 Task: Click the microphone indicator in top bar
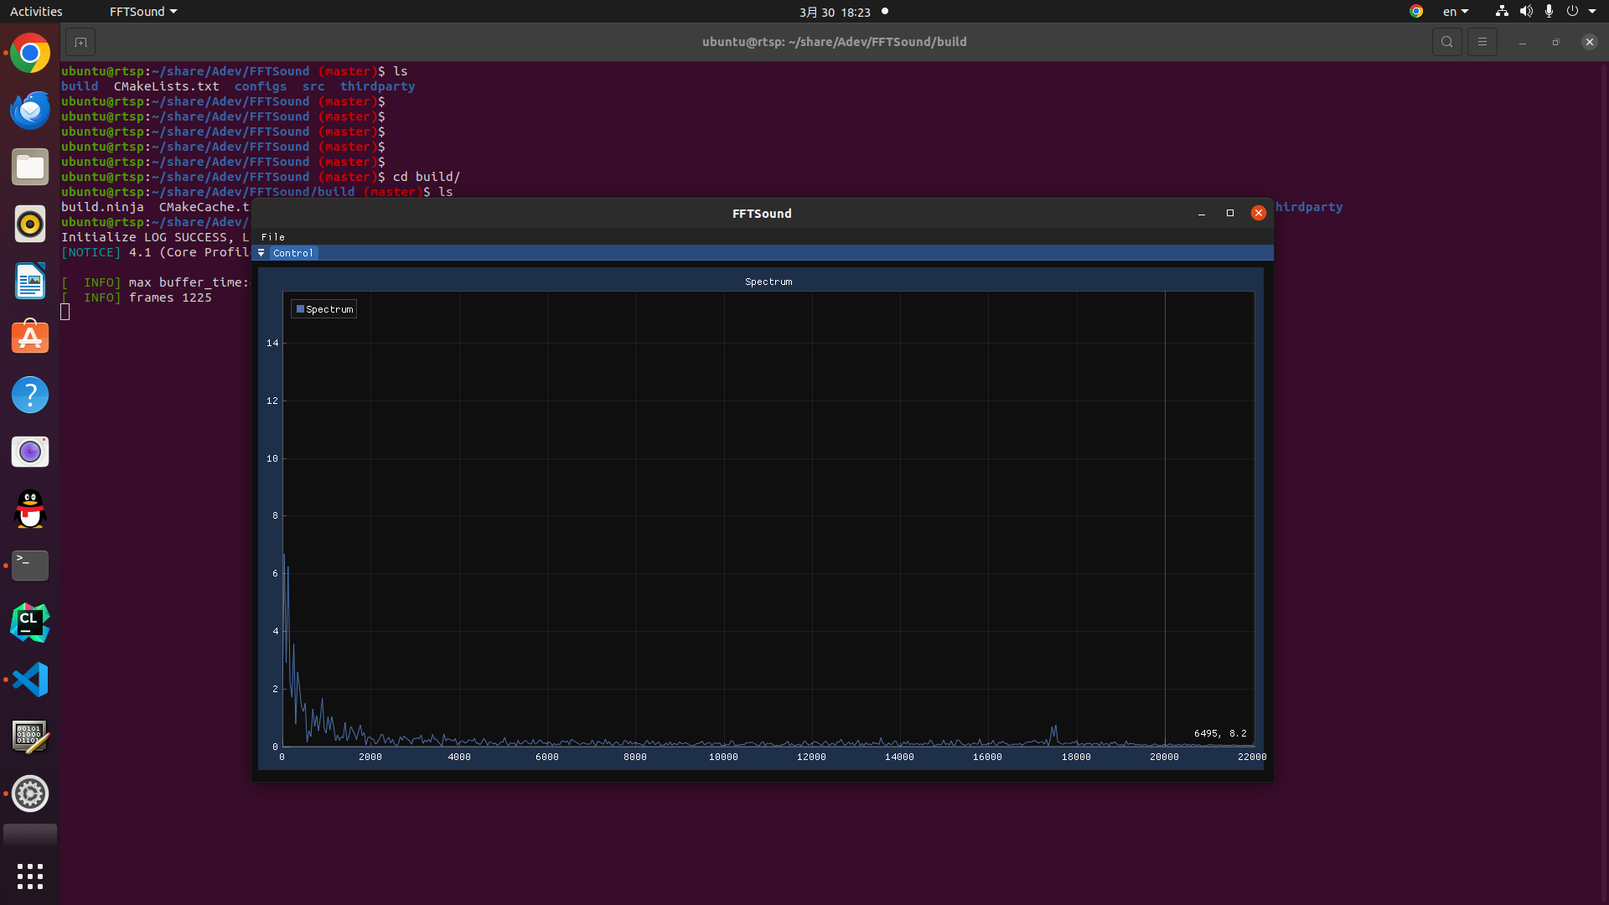[1549, 12]
